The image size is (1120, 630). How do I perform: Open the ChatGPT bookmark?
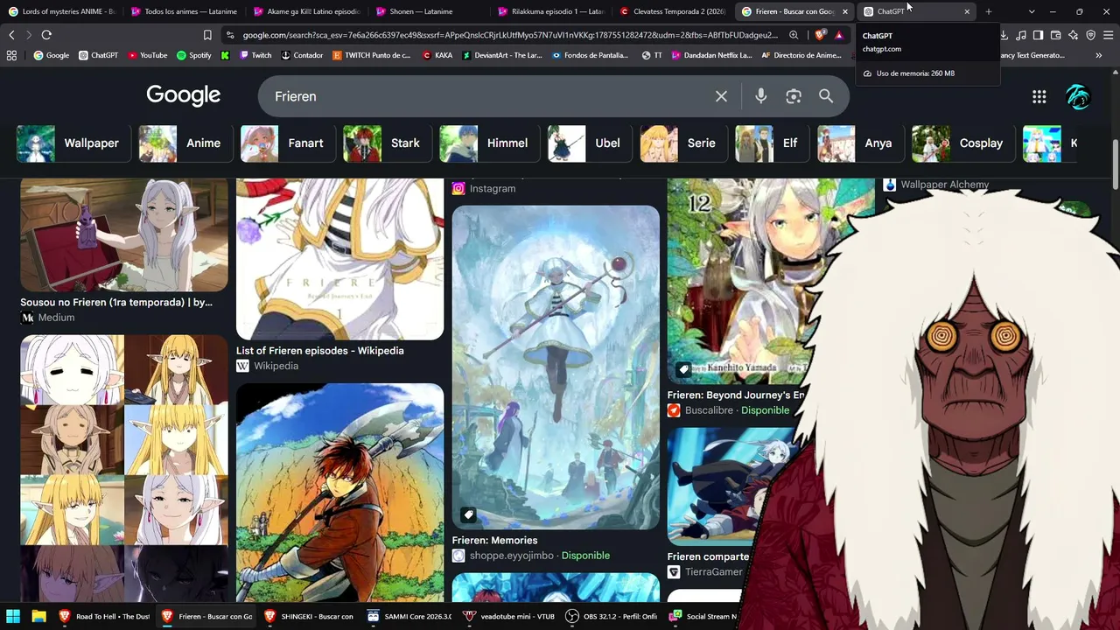pyautogui.click(x=98, y=55)
